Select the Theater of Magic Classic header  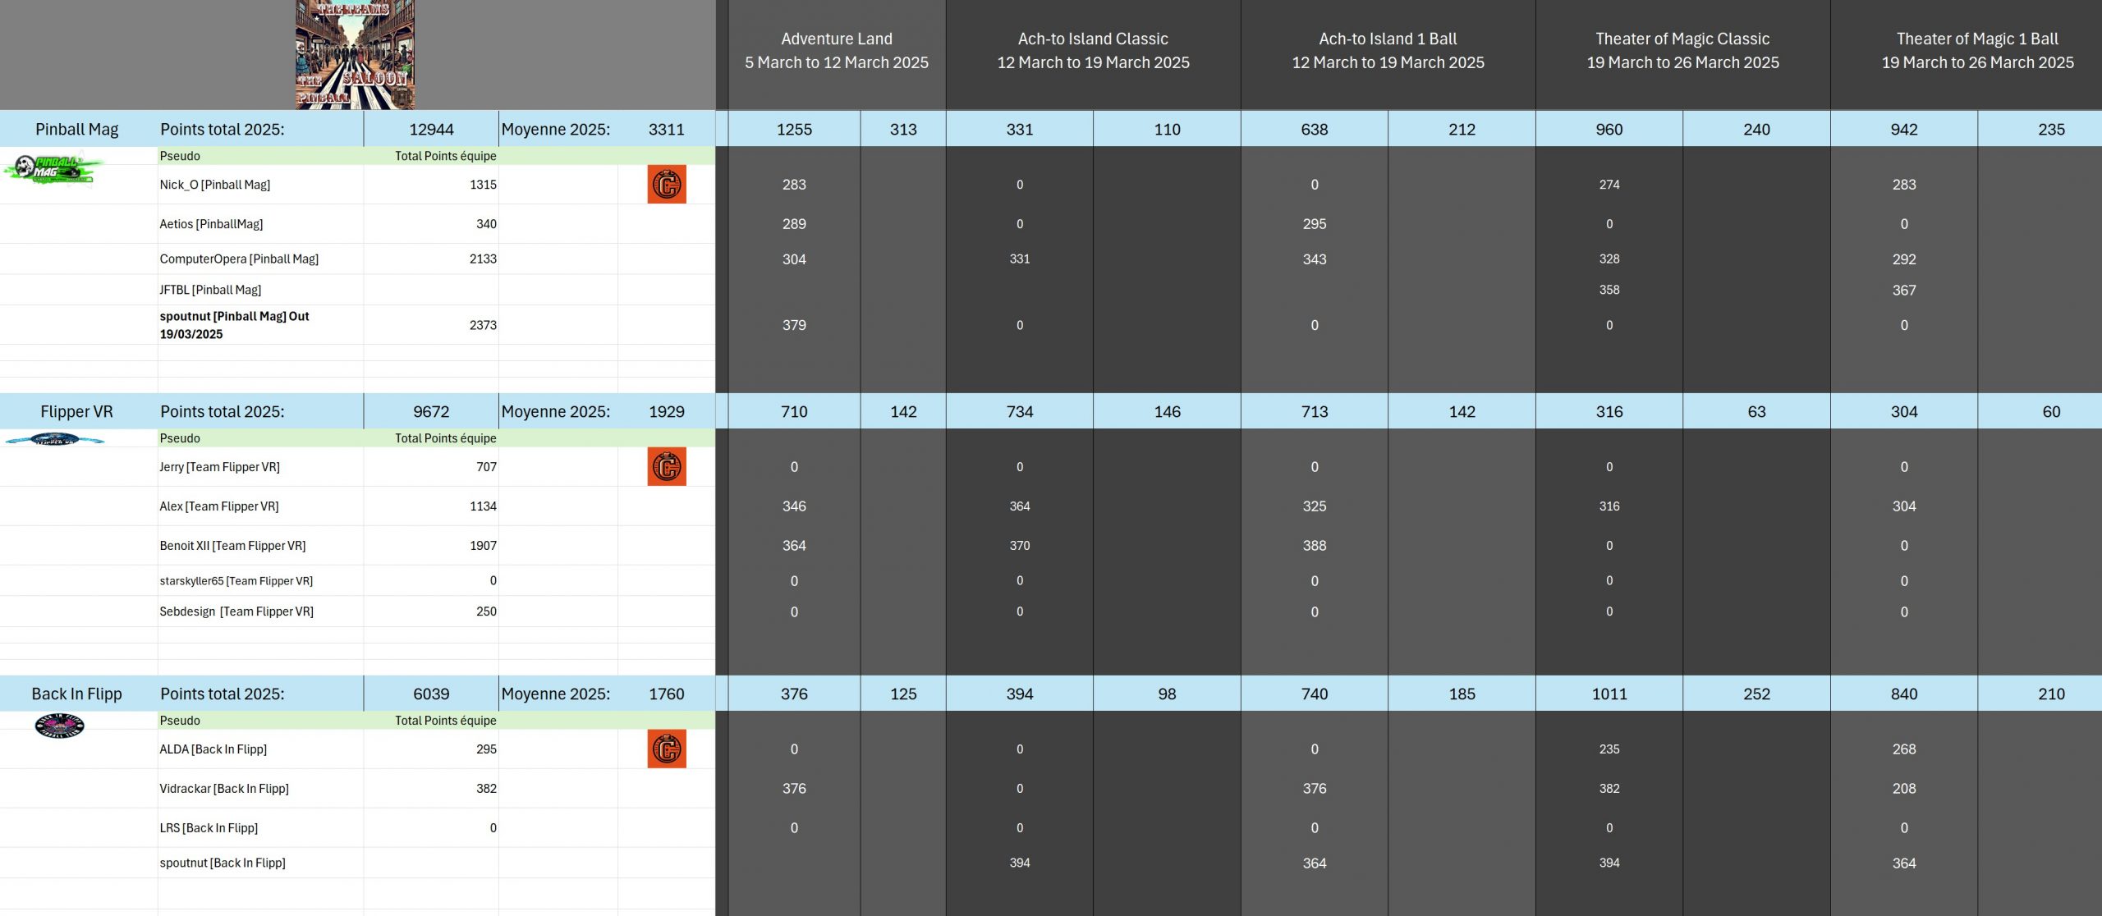[1682, 51]
